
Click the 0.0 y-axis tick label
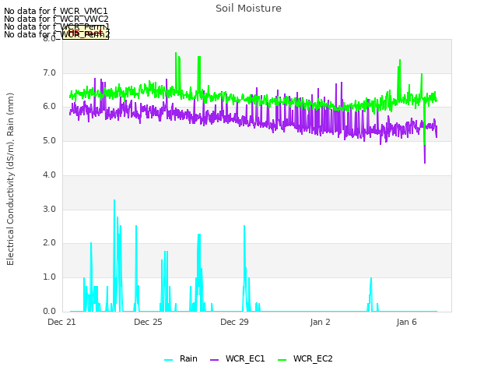pos(49,311)
